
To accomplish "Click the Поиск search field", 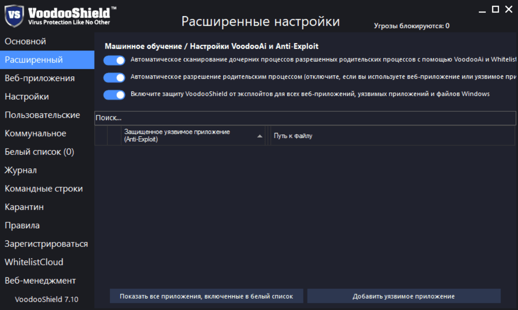I will (x=305, y=118).
